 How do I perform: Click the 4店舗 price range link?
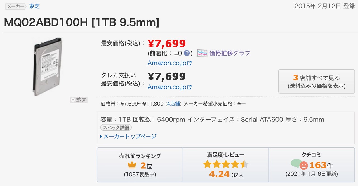click(173, 103)
